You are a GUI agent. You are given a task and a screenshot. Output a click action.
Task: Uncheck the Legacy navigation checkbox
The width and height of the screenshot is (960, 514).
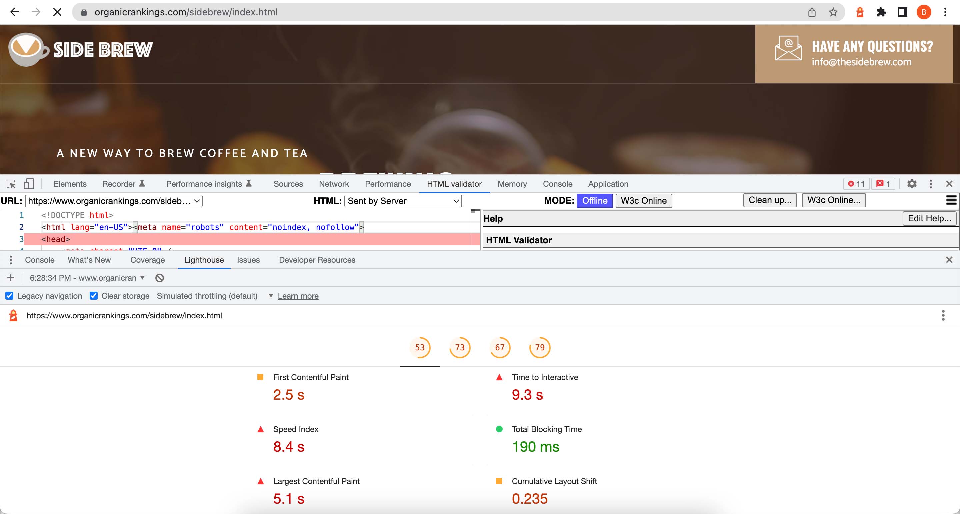9,296
